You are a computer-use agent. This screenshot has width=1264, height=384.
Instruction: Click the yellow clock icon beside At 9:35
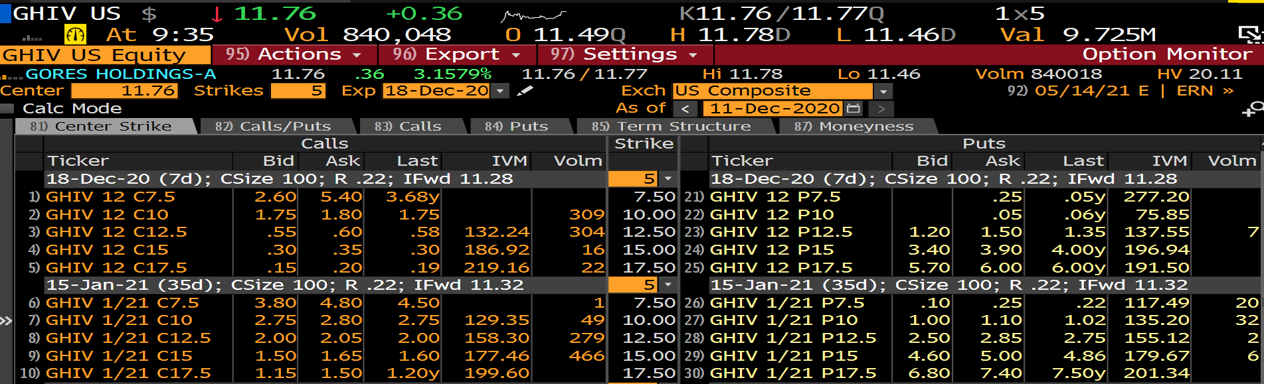pos(75,34)
